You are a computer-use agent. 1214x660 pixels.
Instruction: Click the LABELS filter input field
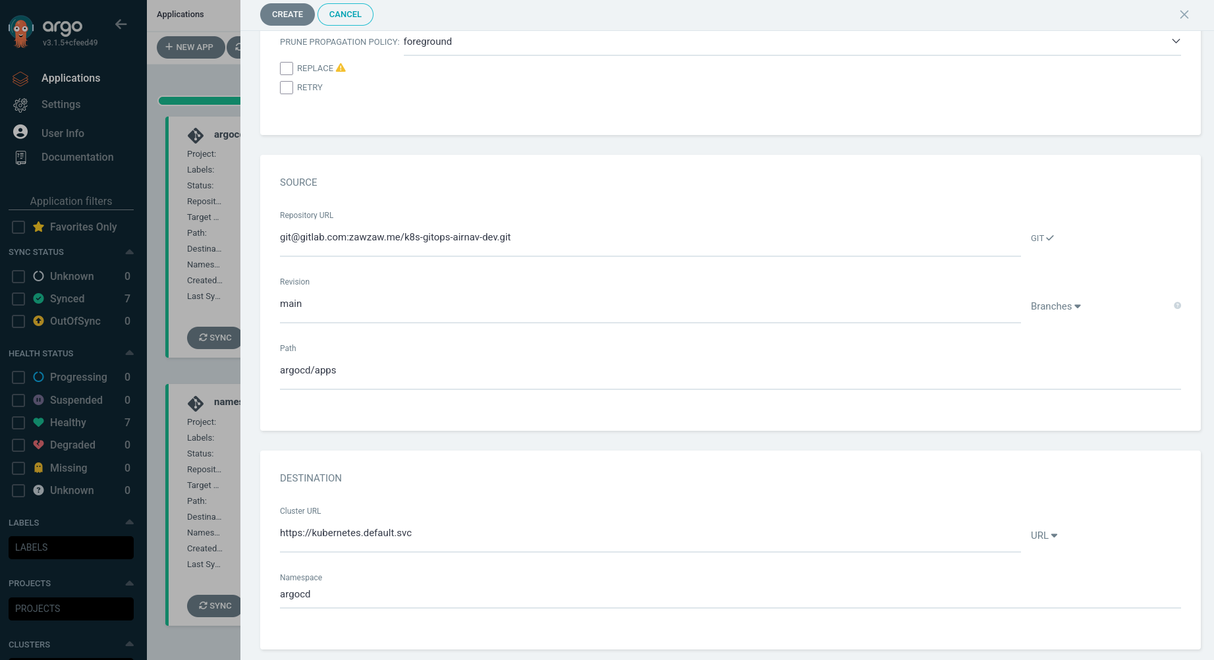click(70, 547)
